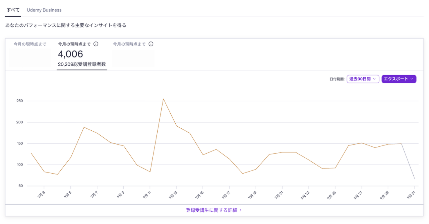Click info icon beside the 4,006 metric label
This screenshot has width=429, height=224.
[96, 44]
